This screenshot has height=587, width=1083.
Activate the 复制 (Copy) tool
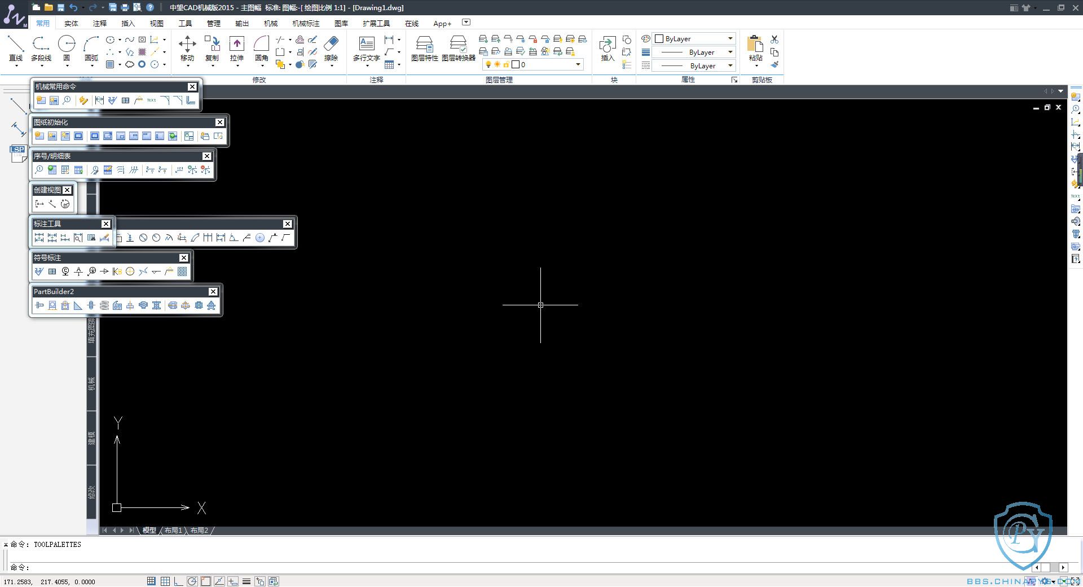(212, 47)
